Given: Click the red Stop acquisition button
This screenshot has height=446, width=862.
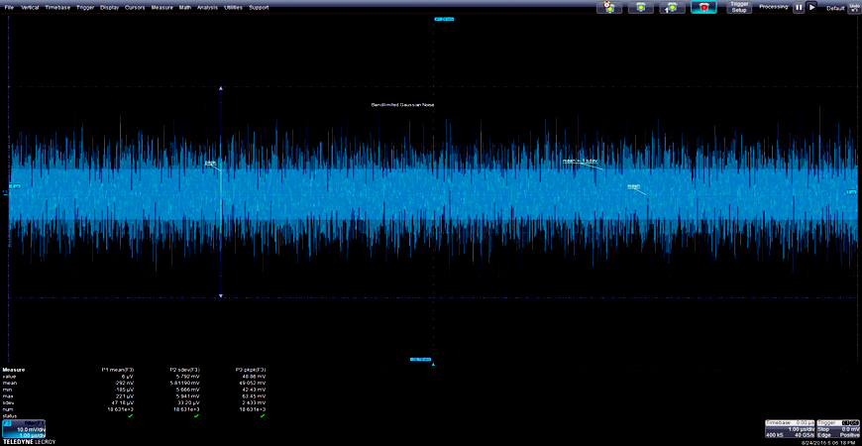Looking at the screenshot, I should click(x=703, y=7).
